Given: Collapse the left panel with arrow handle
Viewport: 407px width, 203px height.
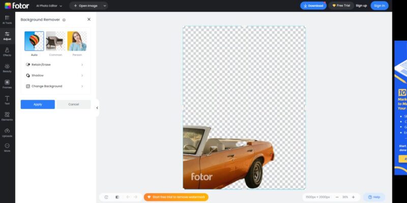Looking at the screenshot, I should pos(97,108).
